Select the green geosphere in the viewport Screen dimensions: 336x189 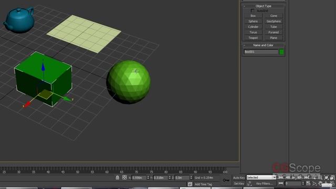[129, 82]
